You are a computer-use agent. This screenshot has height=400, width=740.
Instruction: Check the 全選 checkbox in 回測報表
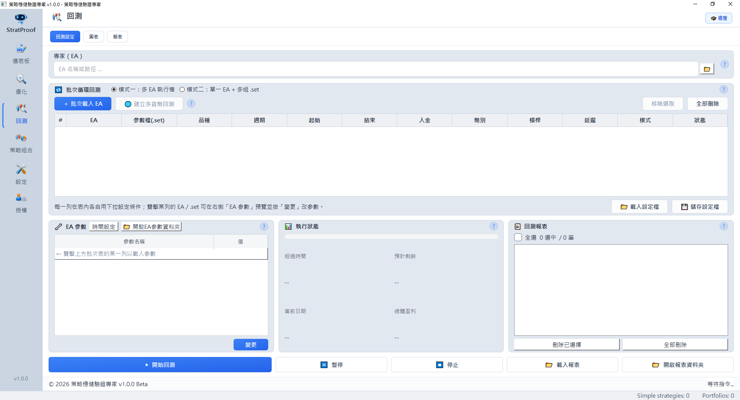pyautogui.click(x=518, y=237)
